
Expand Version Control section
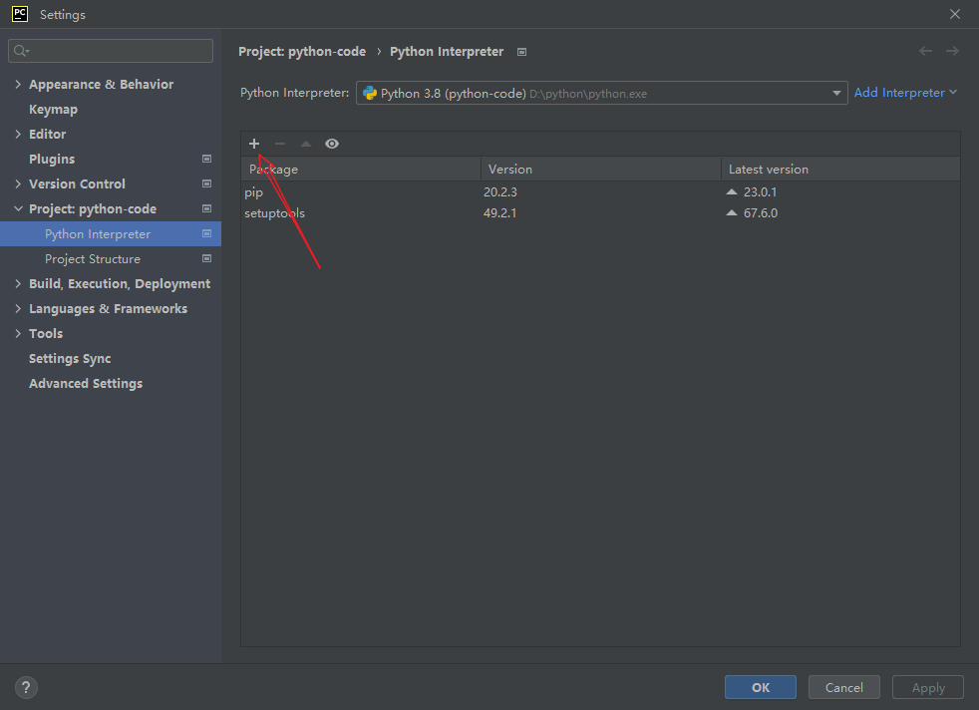pos(18,184)
